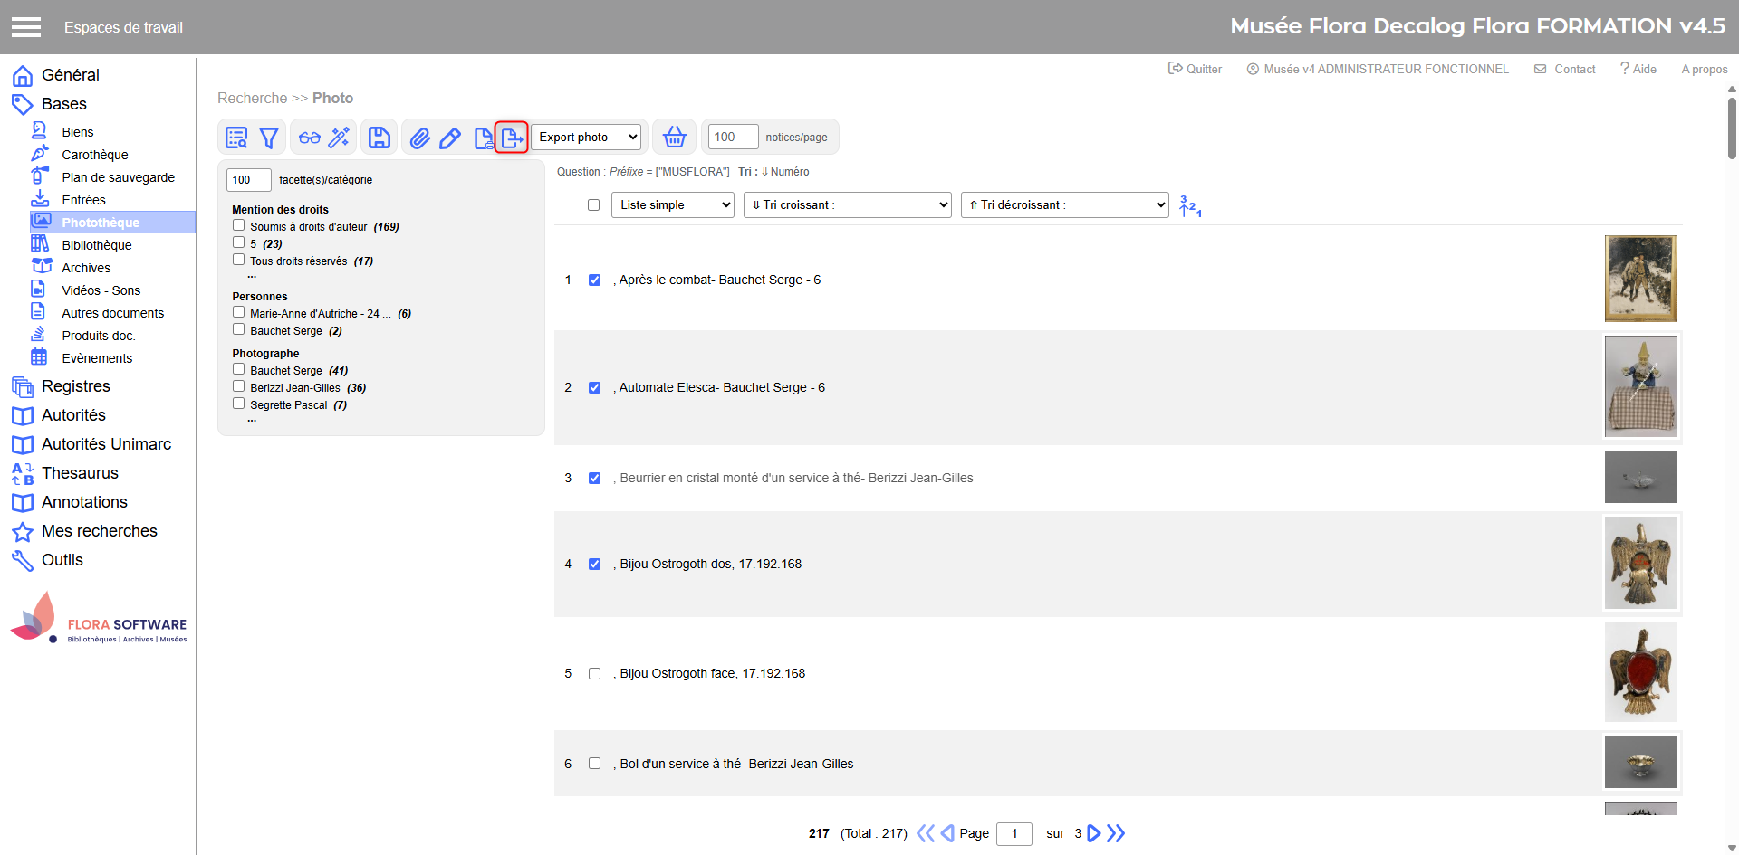Screen dimensions: 1739x855
Task: Click the highlighted export icon
Action: click(512, 138)
